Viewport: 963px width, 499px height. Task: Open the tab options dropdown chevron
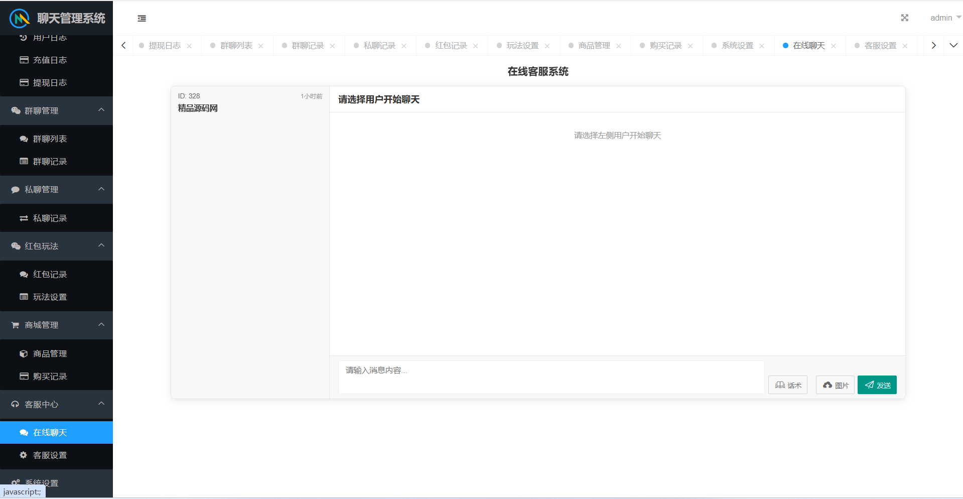(x=953, y=46)
